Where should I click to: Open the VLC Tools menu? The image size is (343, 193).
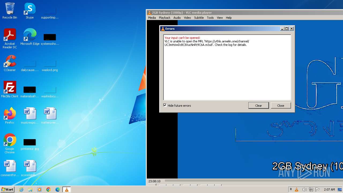(210, 18)
